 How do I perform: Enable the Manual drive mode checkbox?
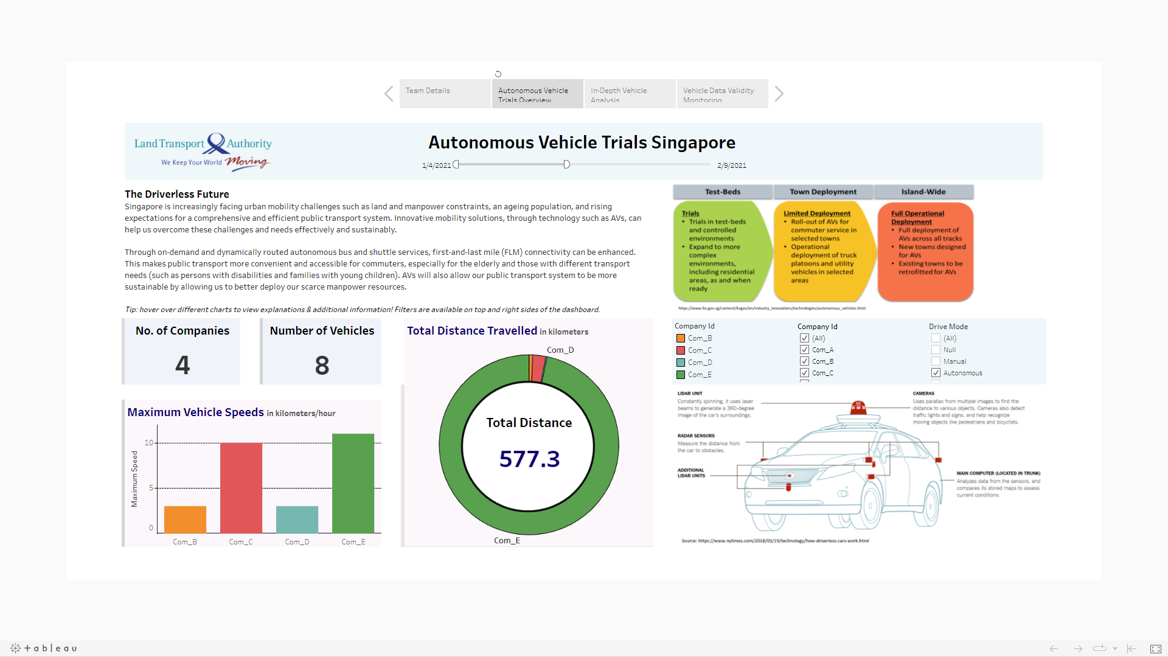[936, 361]
